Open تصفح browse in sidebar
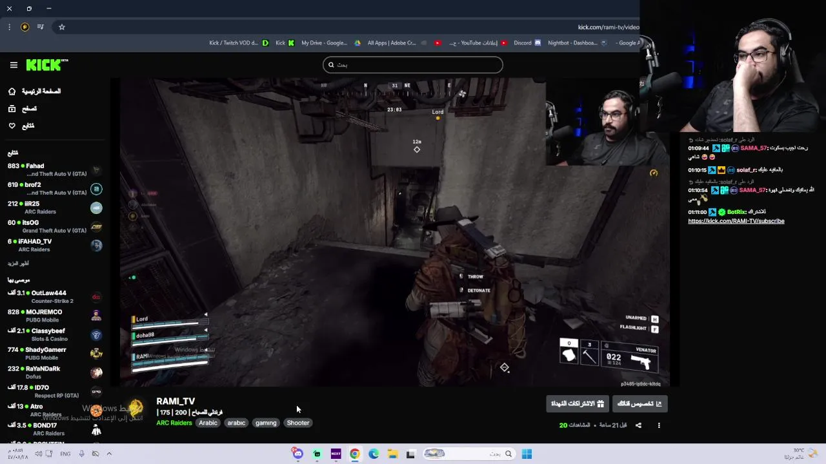This screenshot has height=464, width=826. [23, 109]
